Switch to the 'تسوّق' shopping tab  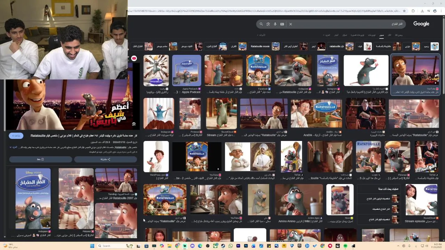point(345,35)
